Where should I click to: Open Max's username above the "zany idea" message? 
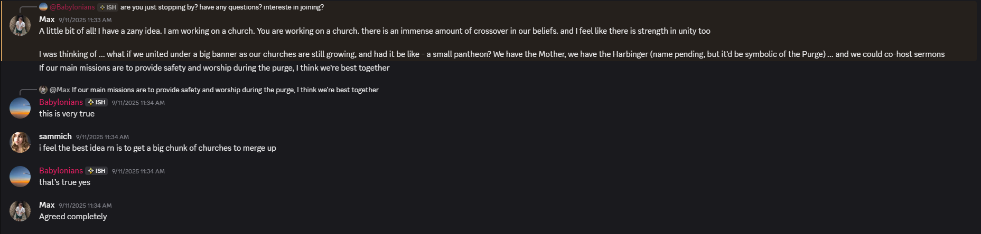pos(46,19)
